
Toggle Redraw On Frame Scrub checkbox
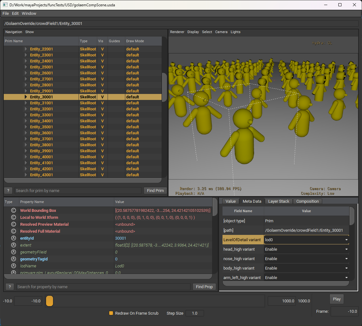pyautogui.click(x=111, y=313)
